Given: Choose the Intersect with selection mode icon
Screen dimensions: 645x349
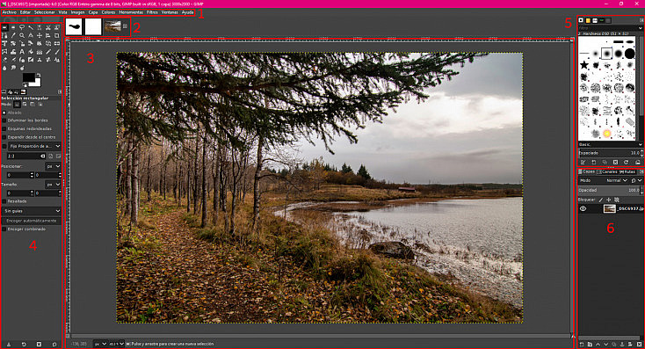Looking at the screenshot, I should 40,104.
